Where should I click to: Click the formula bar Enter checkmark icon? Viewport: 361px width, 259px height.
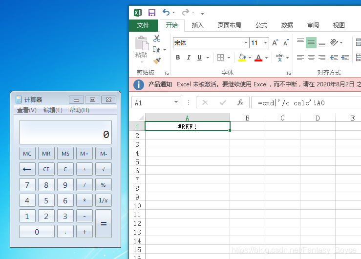pos(223,102)
